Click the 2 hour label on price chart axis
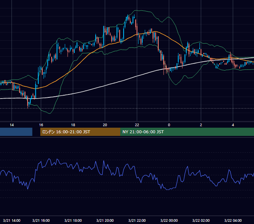 point(201,125)
